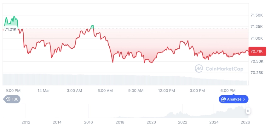
Task: Click the current price 70.71K label
Action: (x=257, y=51)
